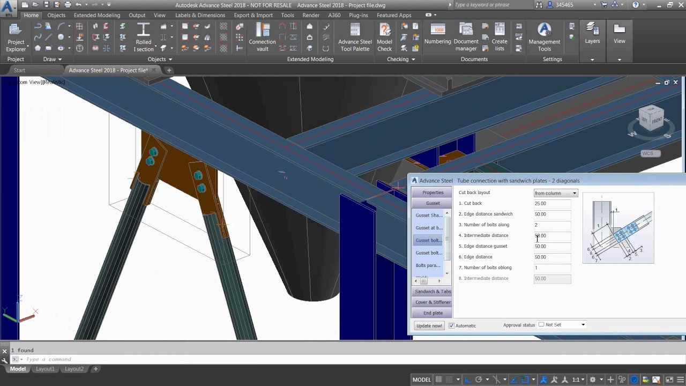Switch to the Objects ribbon tab

(x=56, y=15)
